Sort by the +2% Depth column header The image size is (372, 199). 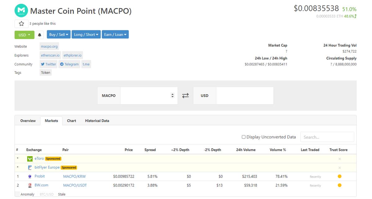[180, 150]
